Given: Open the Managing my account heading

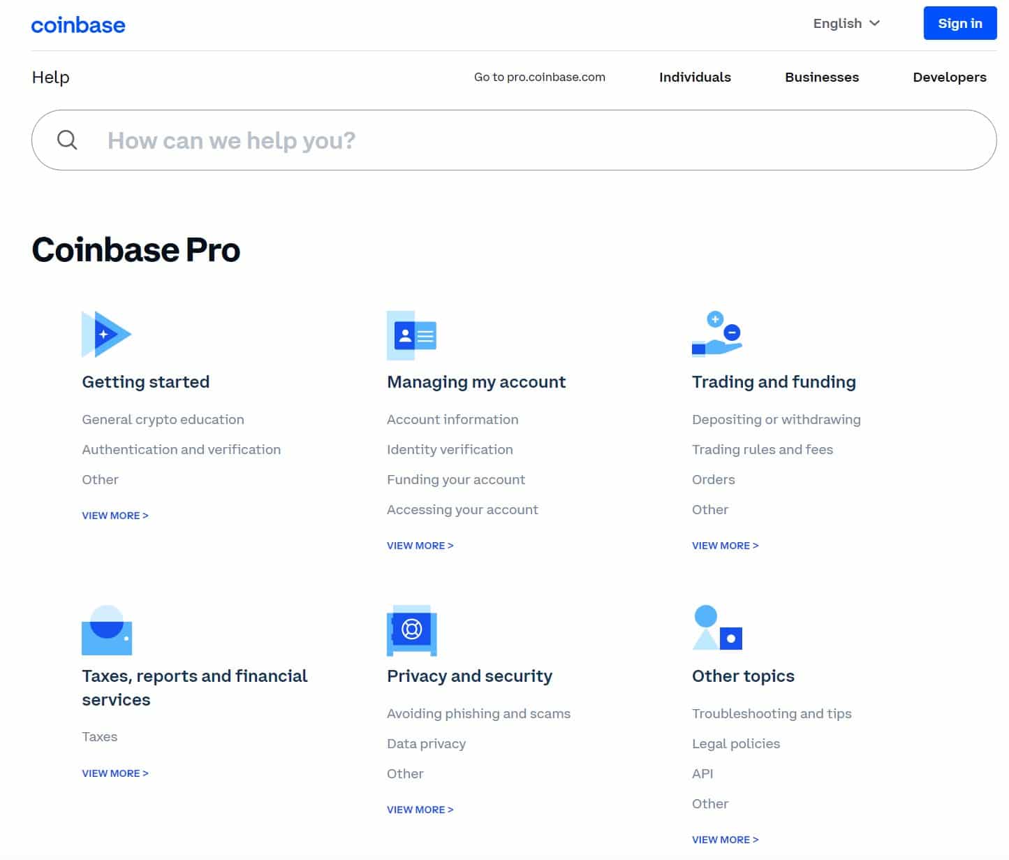Looking at the screenshot, I should point(476,382).
